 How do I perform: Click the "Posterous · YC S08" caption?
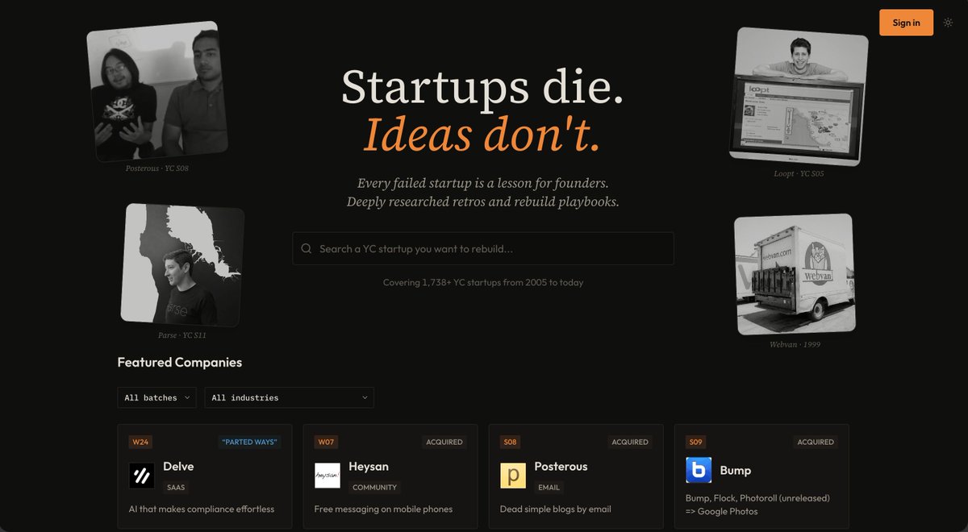pyautogui.click(x=157, y=168)
